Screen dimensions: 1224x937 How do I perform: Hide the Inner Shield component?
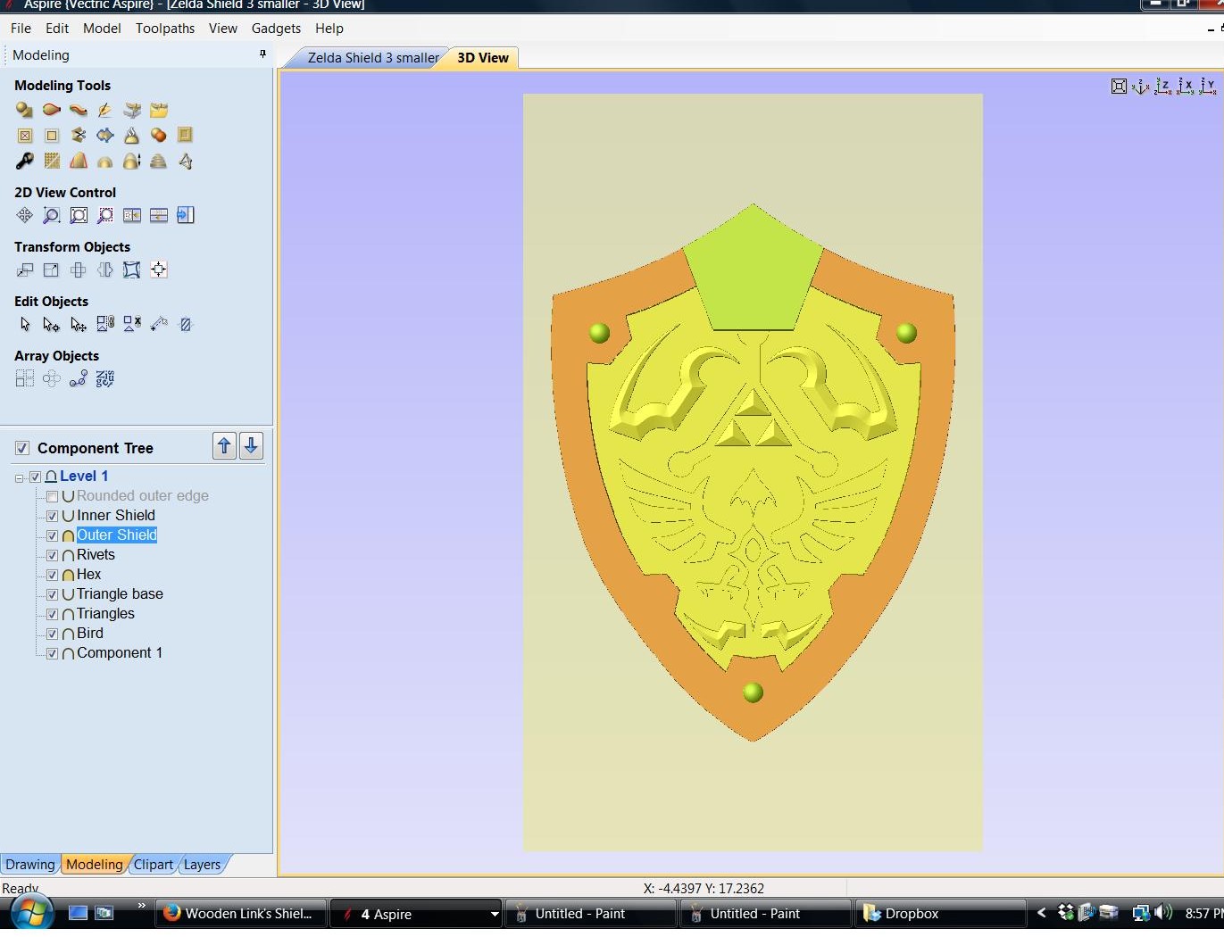click(x=52, y=516)
